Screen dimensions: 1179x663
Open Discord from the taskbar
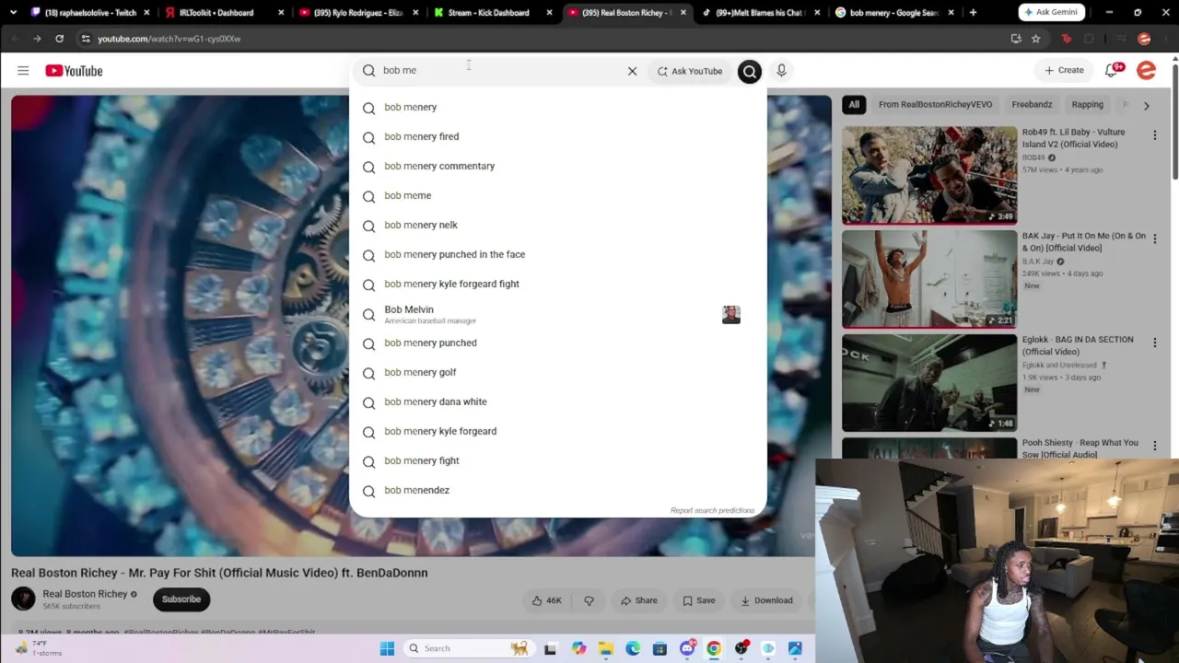687,648
